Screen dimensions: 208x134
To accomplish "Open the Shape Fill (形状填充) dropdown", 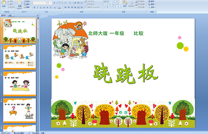I will coord(141,1).
